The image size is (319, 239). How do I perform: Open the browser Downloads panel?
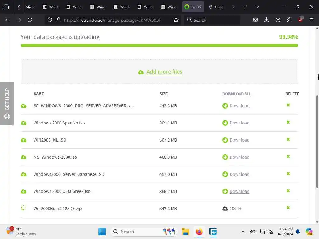point(267,20)
